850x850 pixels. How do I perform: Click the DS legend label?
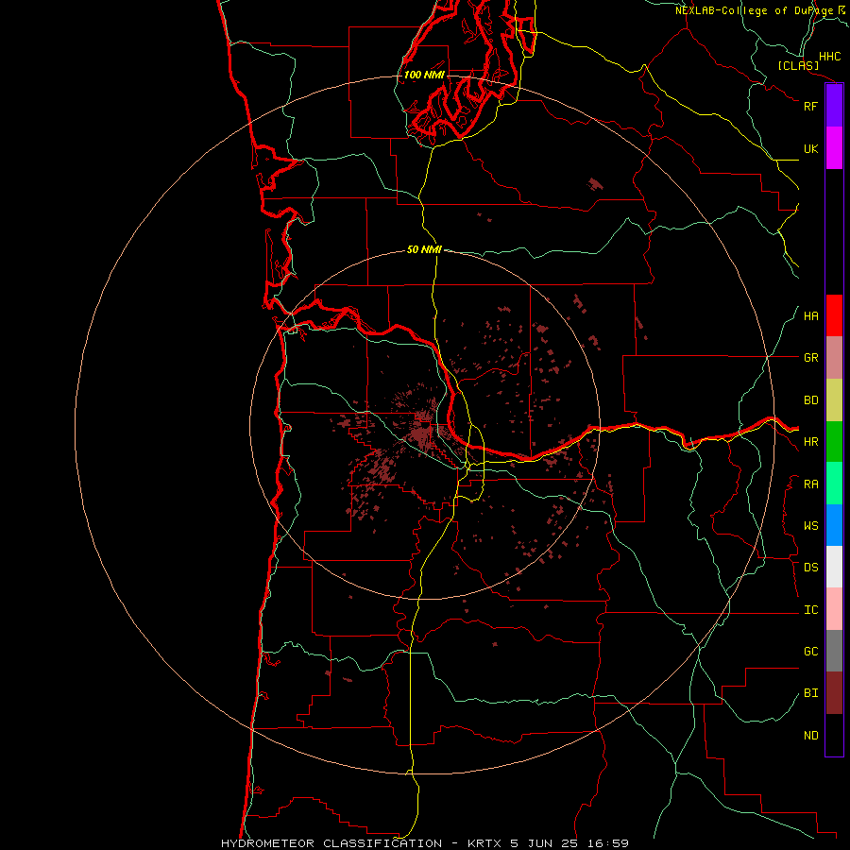(810, 568)
